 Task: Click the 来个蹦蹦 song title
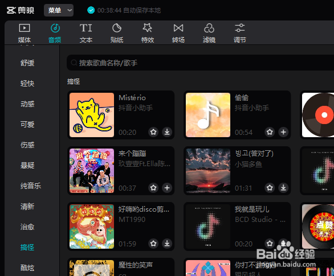[132, 154]
